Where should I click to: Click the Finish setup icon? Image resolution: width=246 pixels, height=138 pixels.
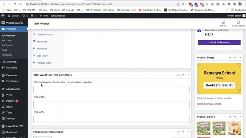[x=238, y=24]
